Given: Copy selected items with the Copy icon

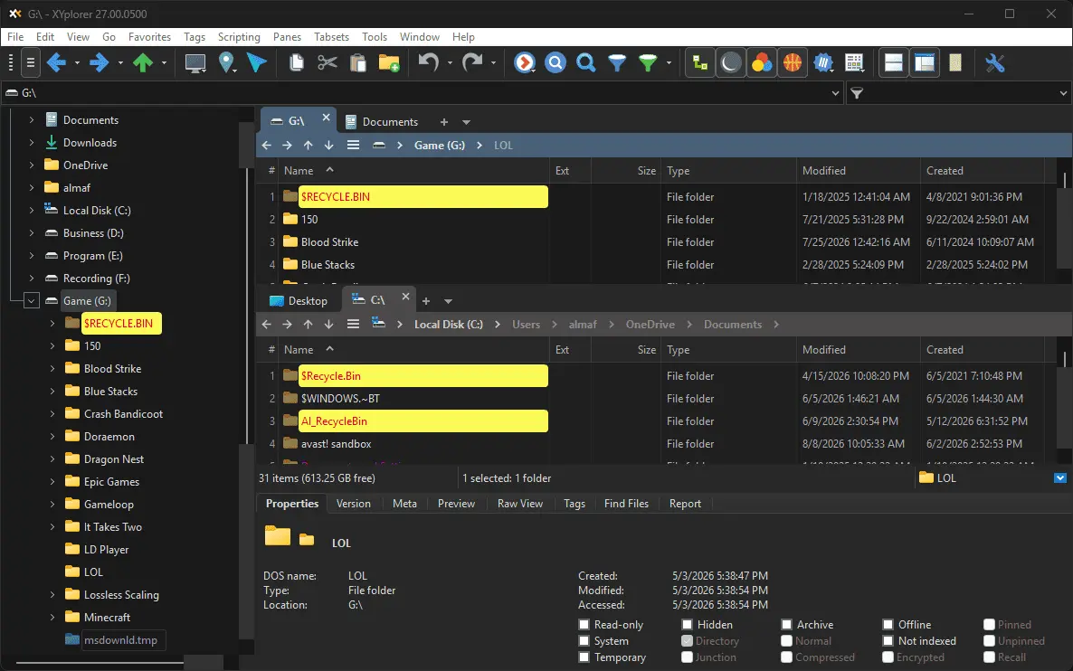Looking at the screenshot, I should click(x=297, y=63).
